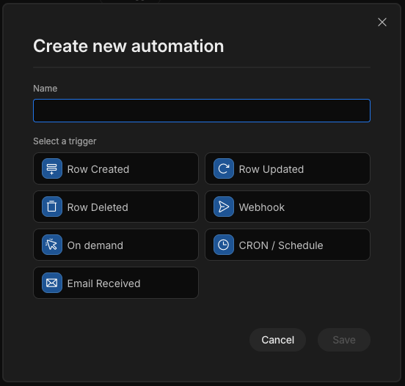
Task: Click the Row Created table-plus icon
Action: (x=52, y=168)
